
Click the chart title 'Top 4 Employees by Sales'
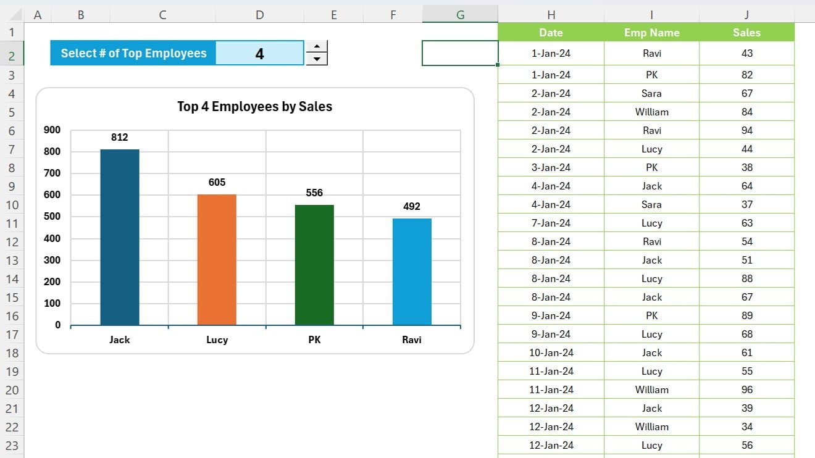pyautogui.click(x=254, y=106)
